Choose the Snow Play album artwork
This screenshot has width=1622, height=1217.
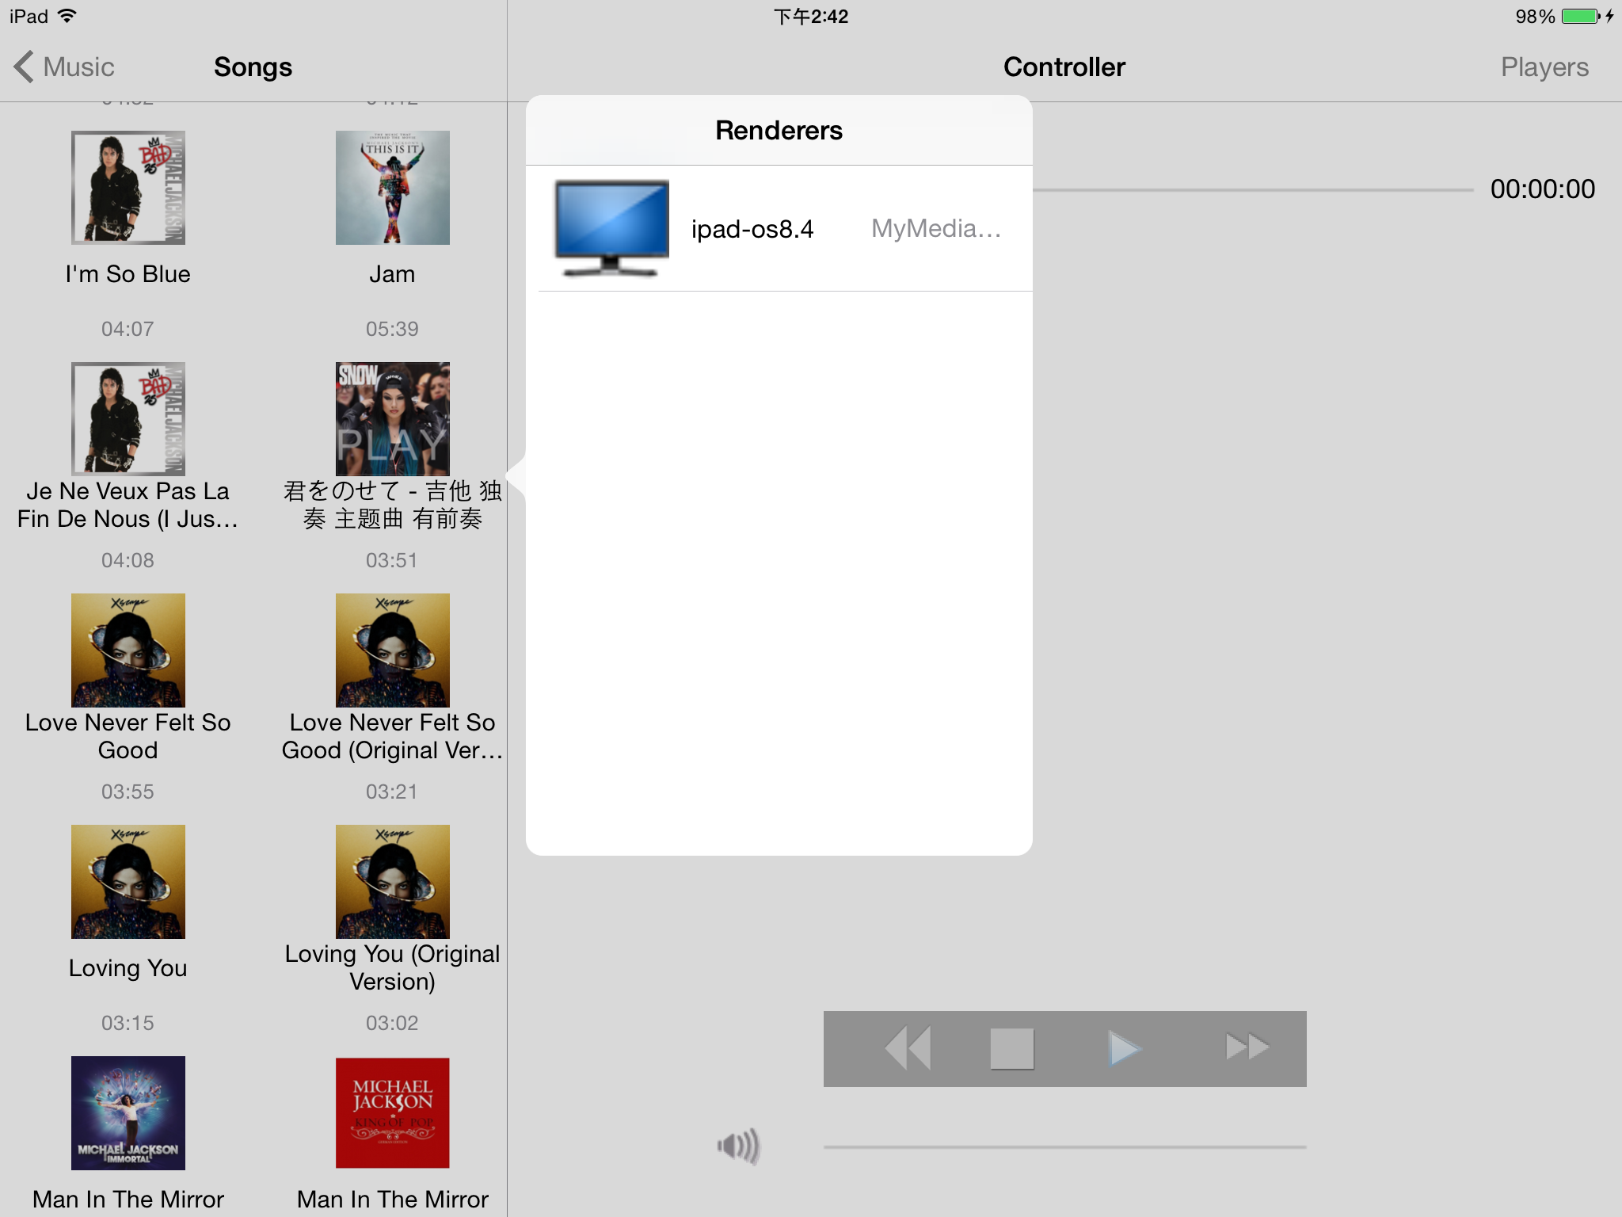click(x=392, y=418)
